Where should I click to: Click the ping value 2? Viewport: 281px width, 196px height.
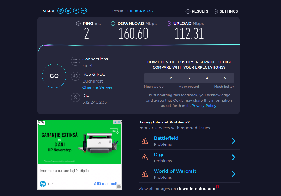(x=87, y=34)
